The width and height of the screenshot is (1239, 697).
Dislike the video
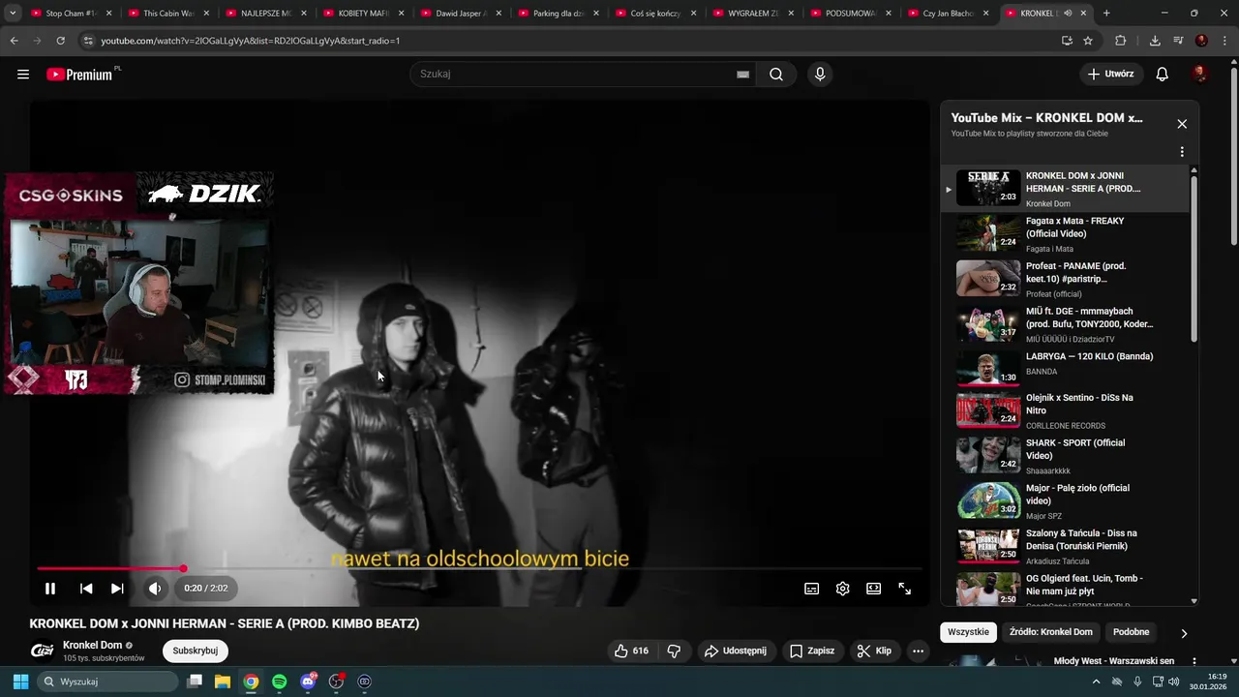[675, 652]
